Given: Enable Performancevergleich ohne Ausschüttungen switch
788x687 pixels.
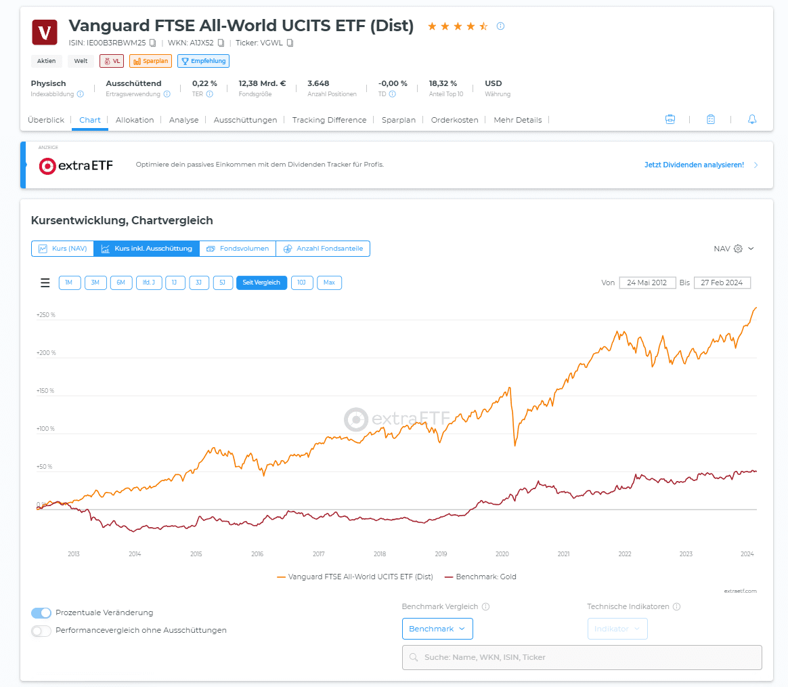Looking at the screenshot, I should [41, 631].
